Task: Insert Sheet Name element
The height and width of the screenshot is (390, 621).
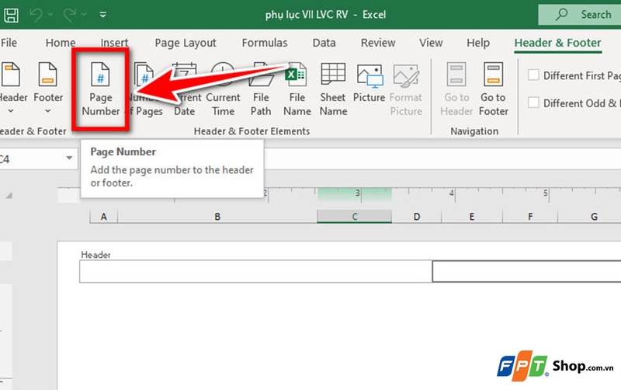Action: coord(333,89)
